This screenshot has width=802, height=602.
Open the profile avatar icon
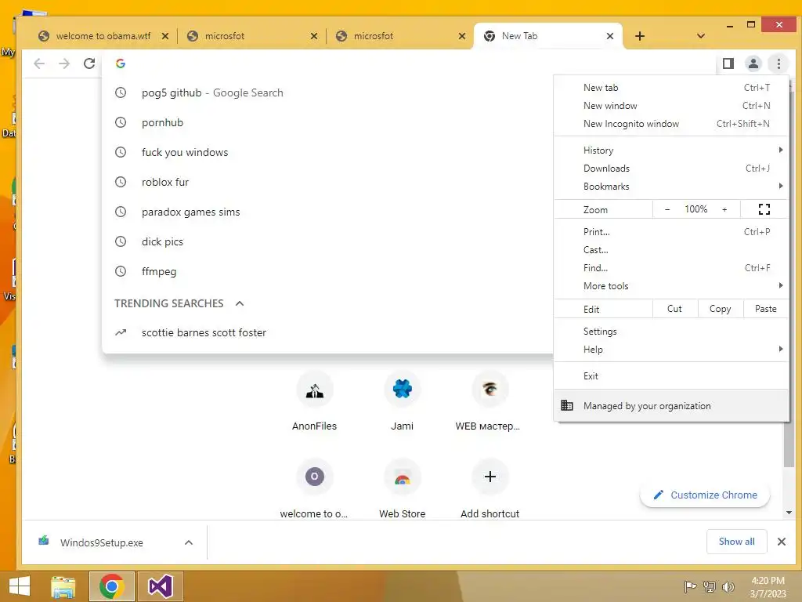click(x=753, y=63)
